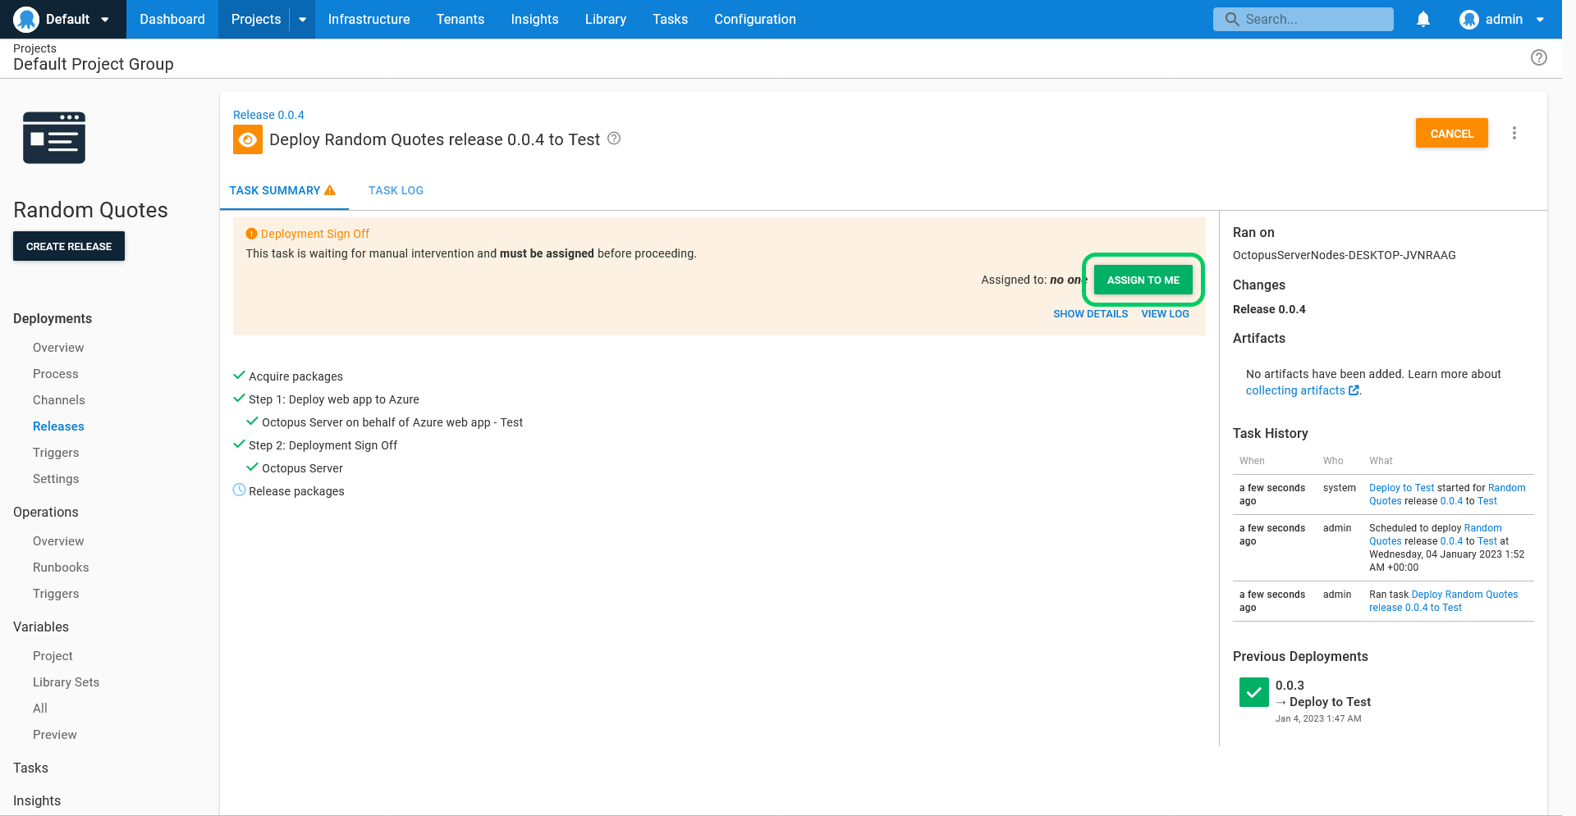Open Settings in sidebar

click(x=56, y=479)
